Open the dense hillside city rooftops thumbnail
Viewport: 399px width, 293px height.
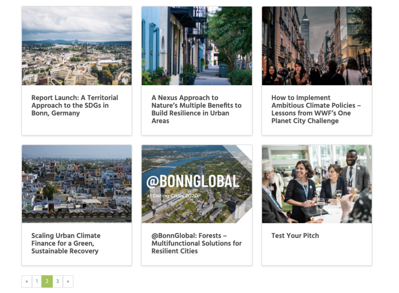tap(77, 184)
